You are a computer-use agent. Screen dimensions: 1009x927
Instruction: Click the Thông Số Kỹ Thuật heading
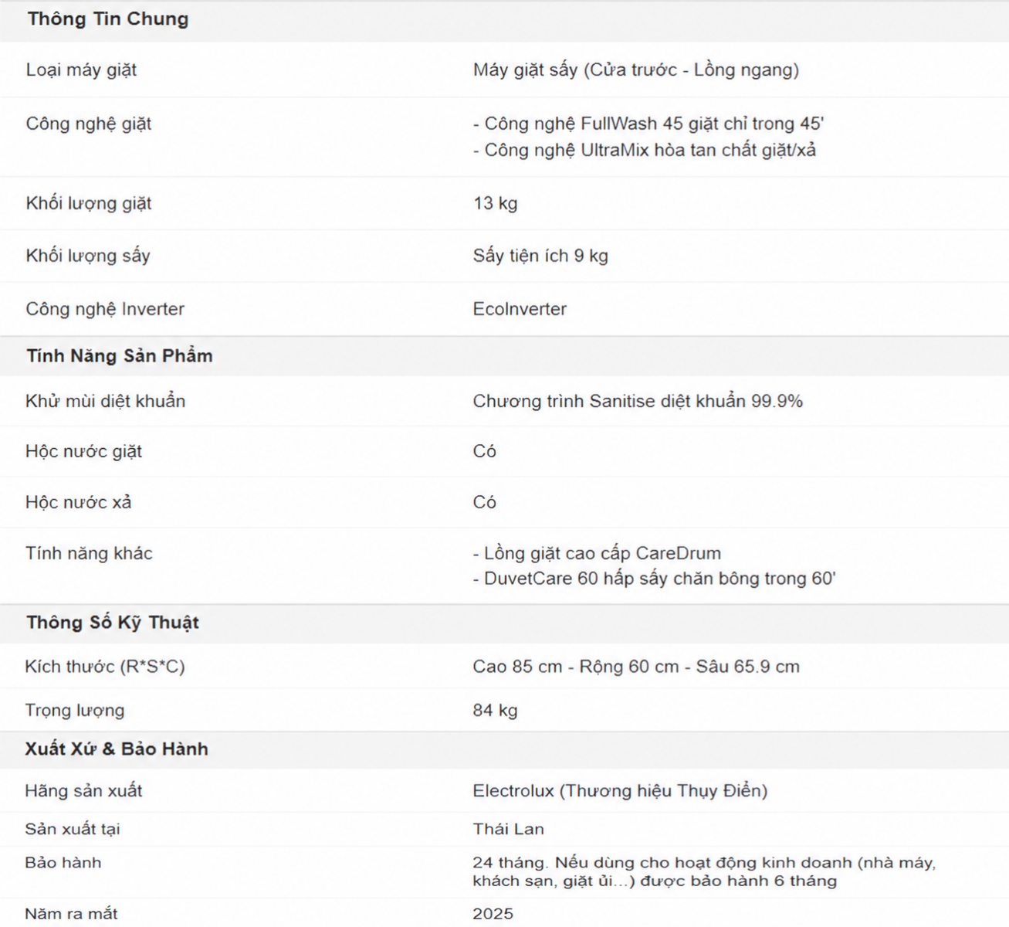tap(113, 623)
